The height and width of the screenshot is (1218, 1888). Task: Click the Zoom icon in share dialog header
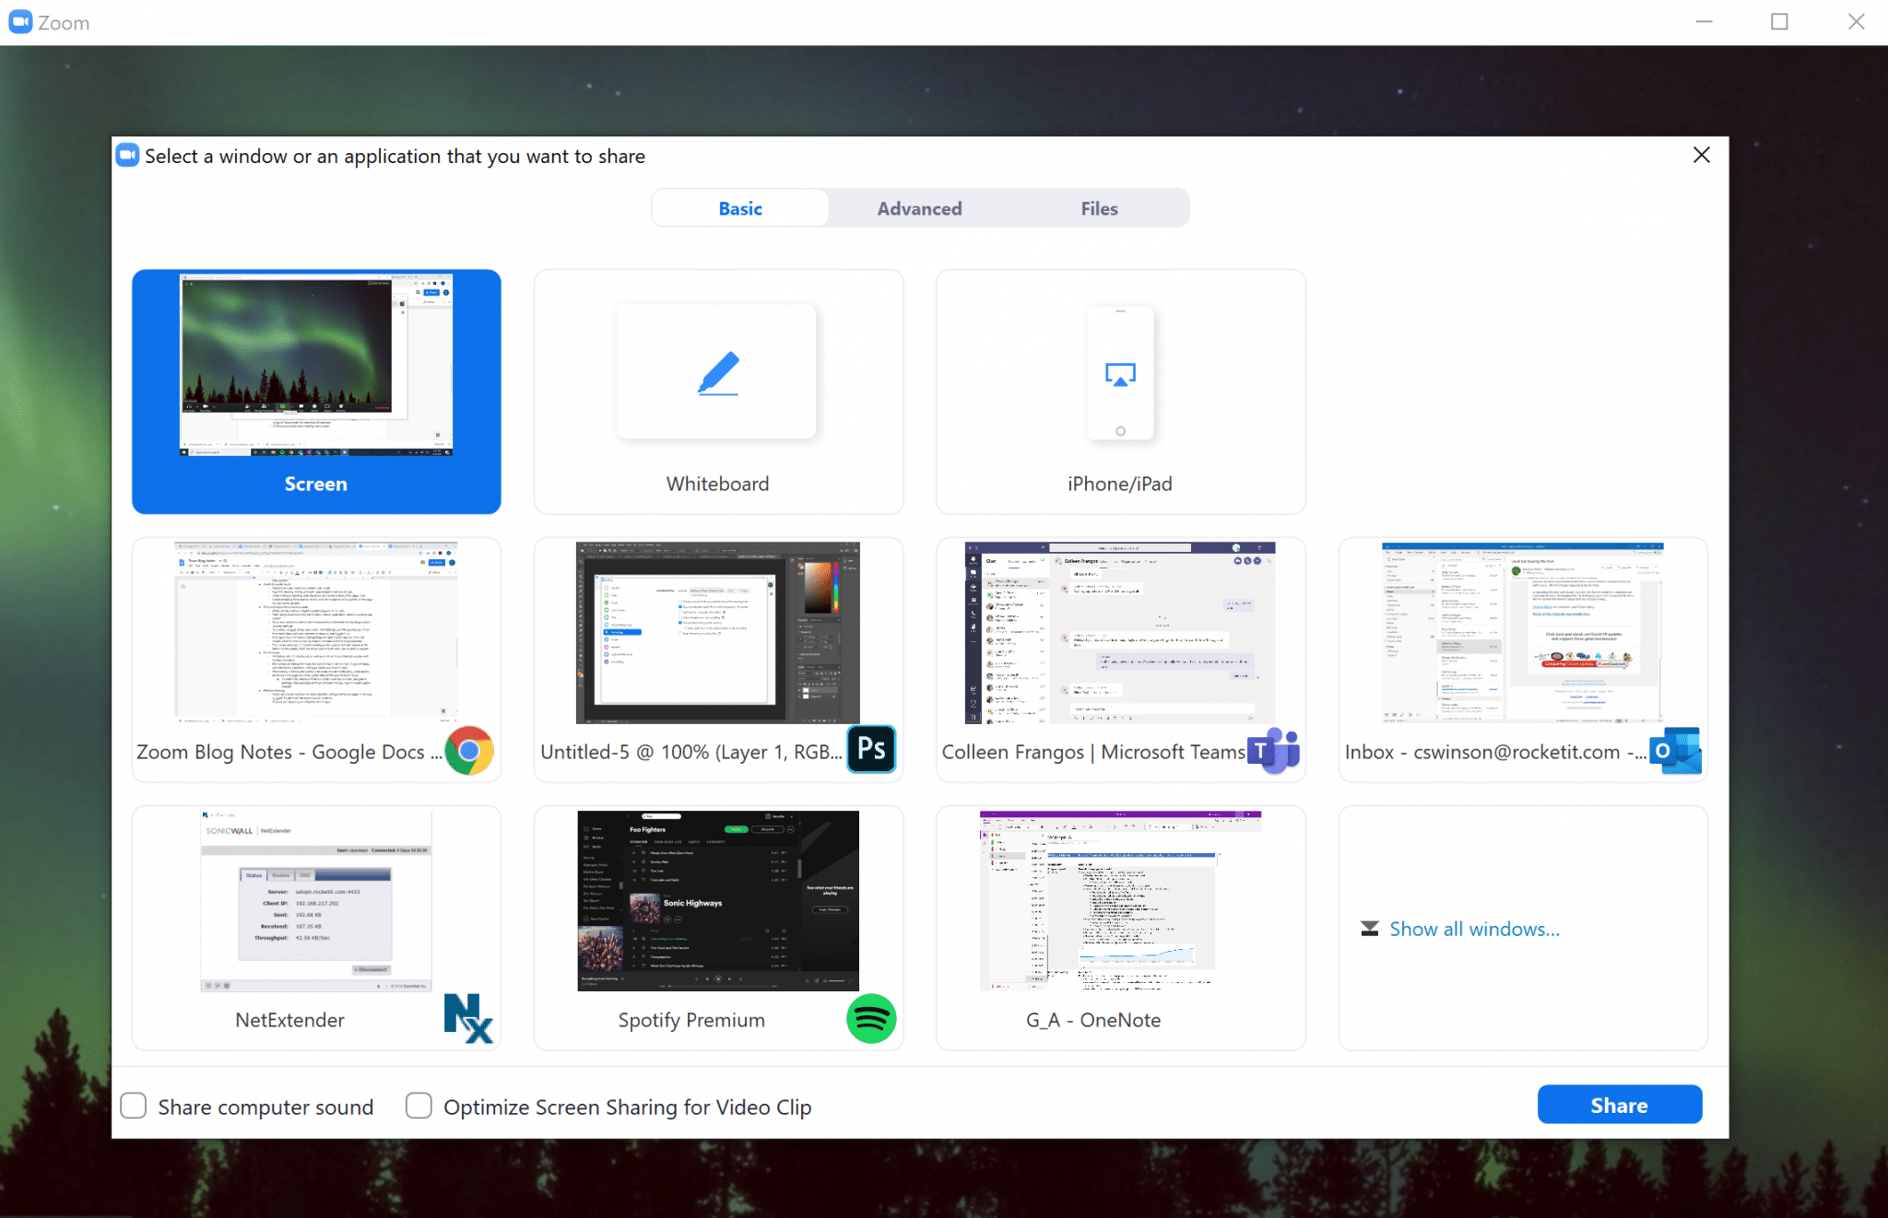[x=127, y=156]
